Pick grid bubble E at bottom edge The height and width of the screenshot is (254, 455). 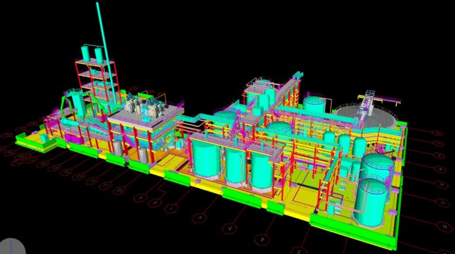(298, 250)
